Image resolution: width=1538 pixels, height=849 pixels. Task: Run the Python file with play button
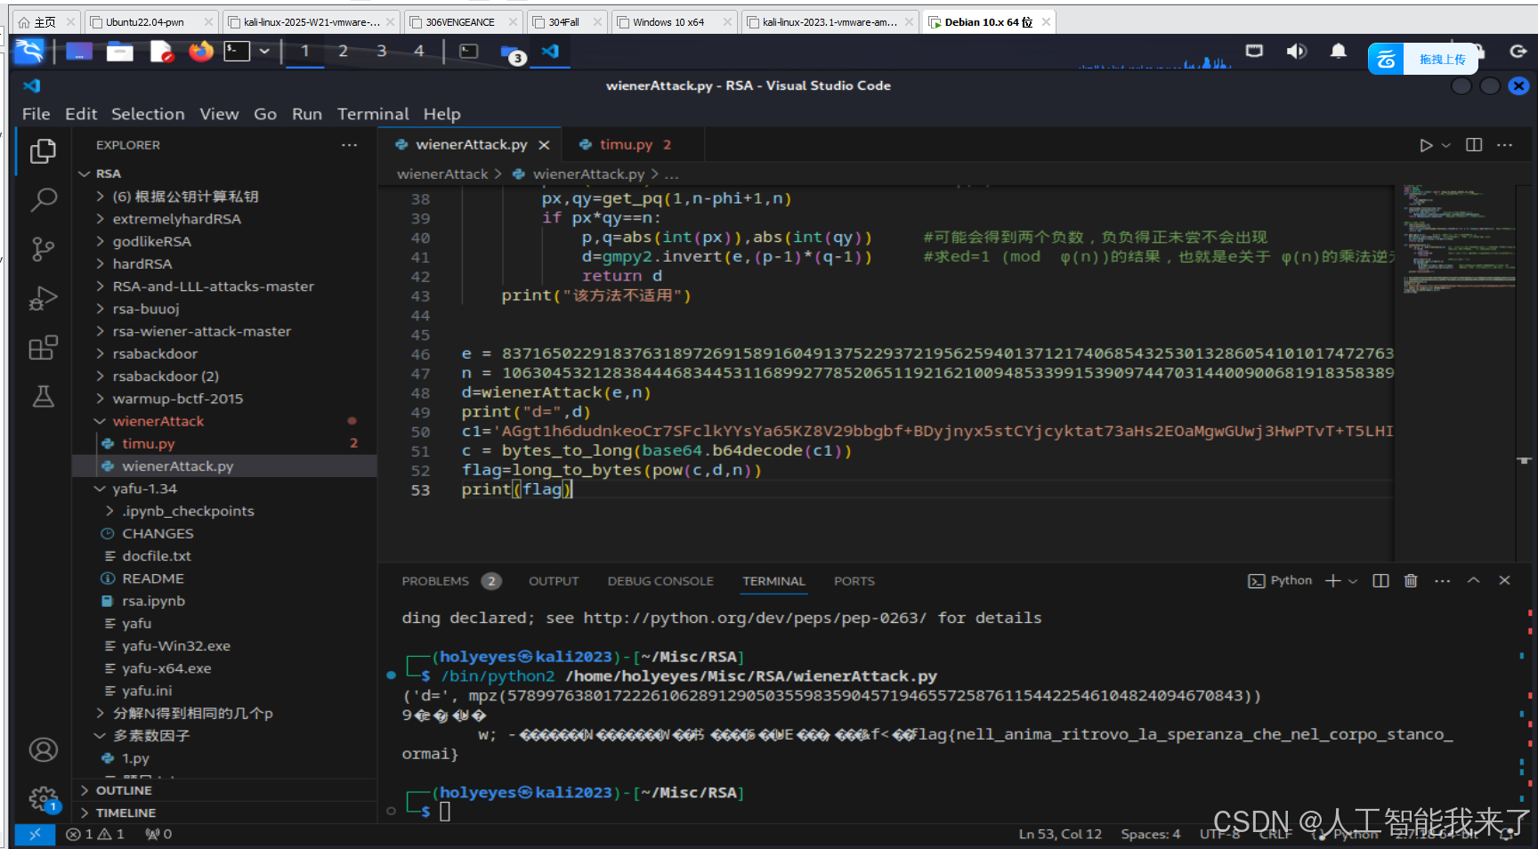[x=1426, y=145]
